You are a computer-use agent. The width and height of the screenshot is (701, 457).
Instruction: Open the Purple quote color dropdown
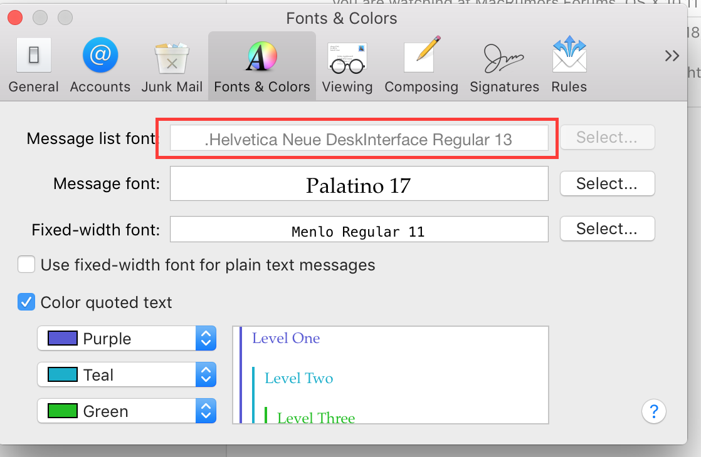click(x=127, y=338)
